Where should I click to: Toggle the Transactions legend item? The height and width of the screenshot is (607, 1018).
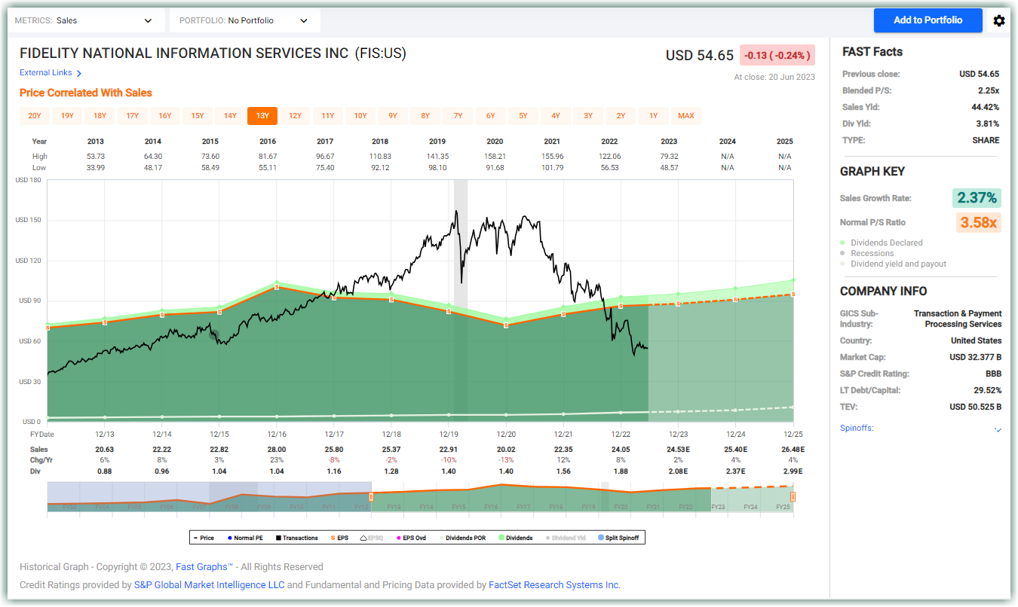[297, 538]
